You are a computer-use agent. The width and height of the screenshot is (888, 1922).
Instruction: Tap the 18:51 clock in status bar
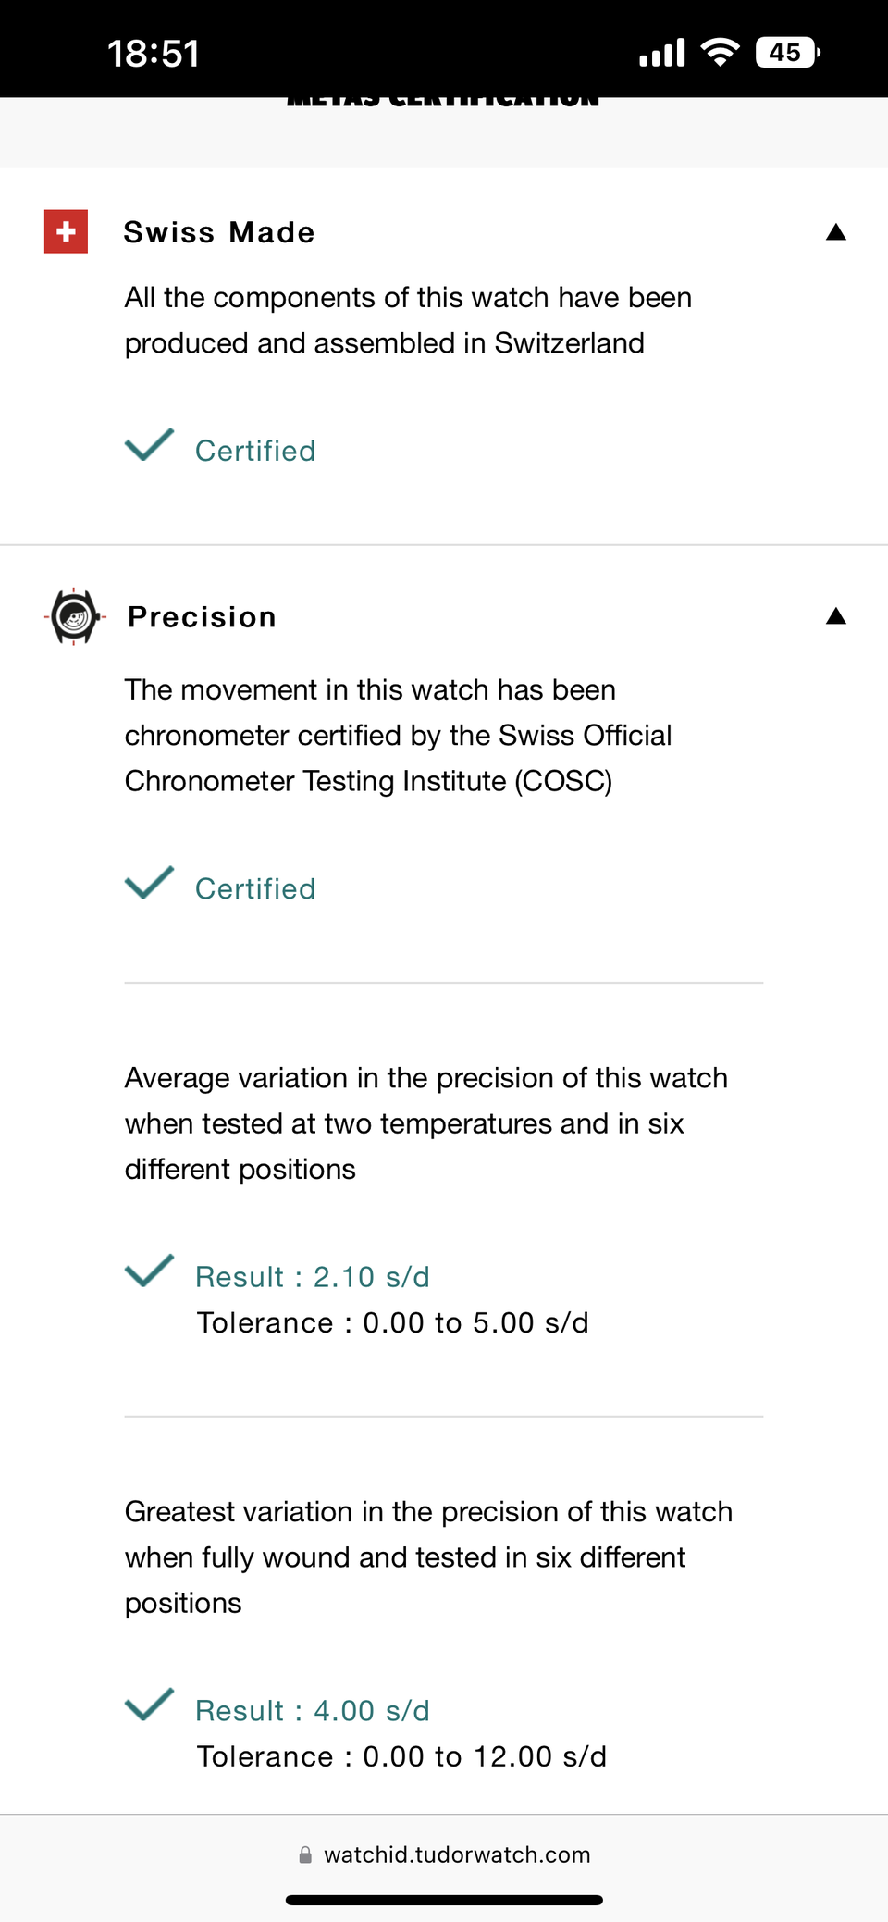[154, 54]
